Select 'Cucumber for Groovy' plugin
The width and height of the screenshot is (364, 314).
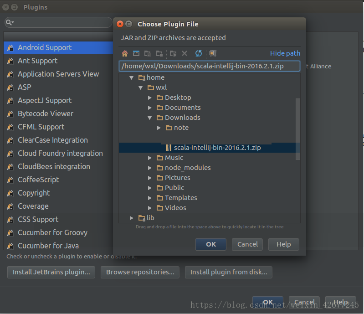tap(58, 233)
